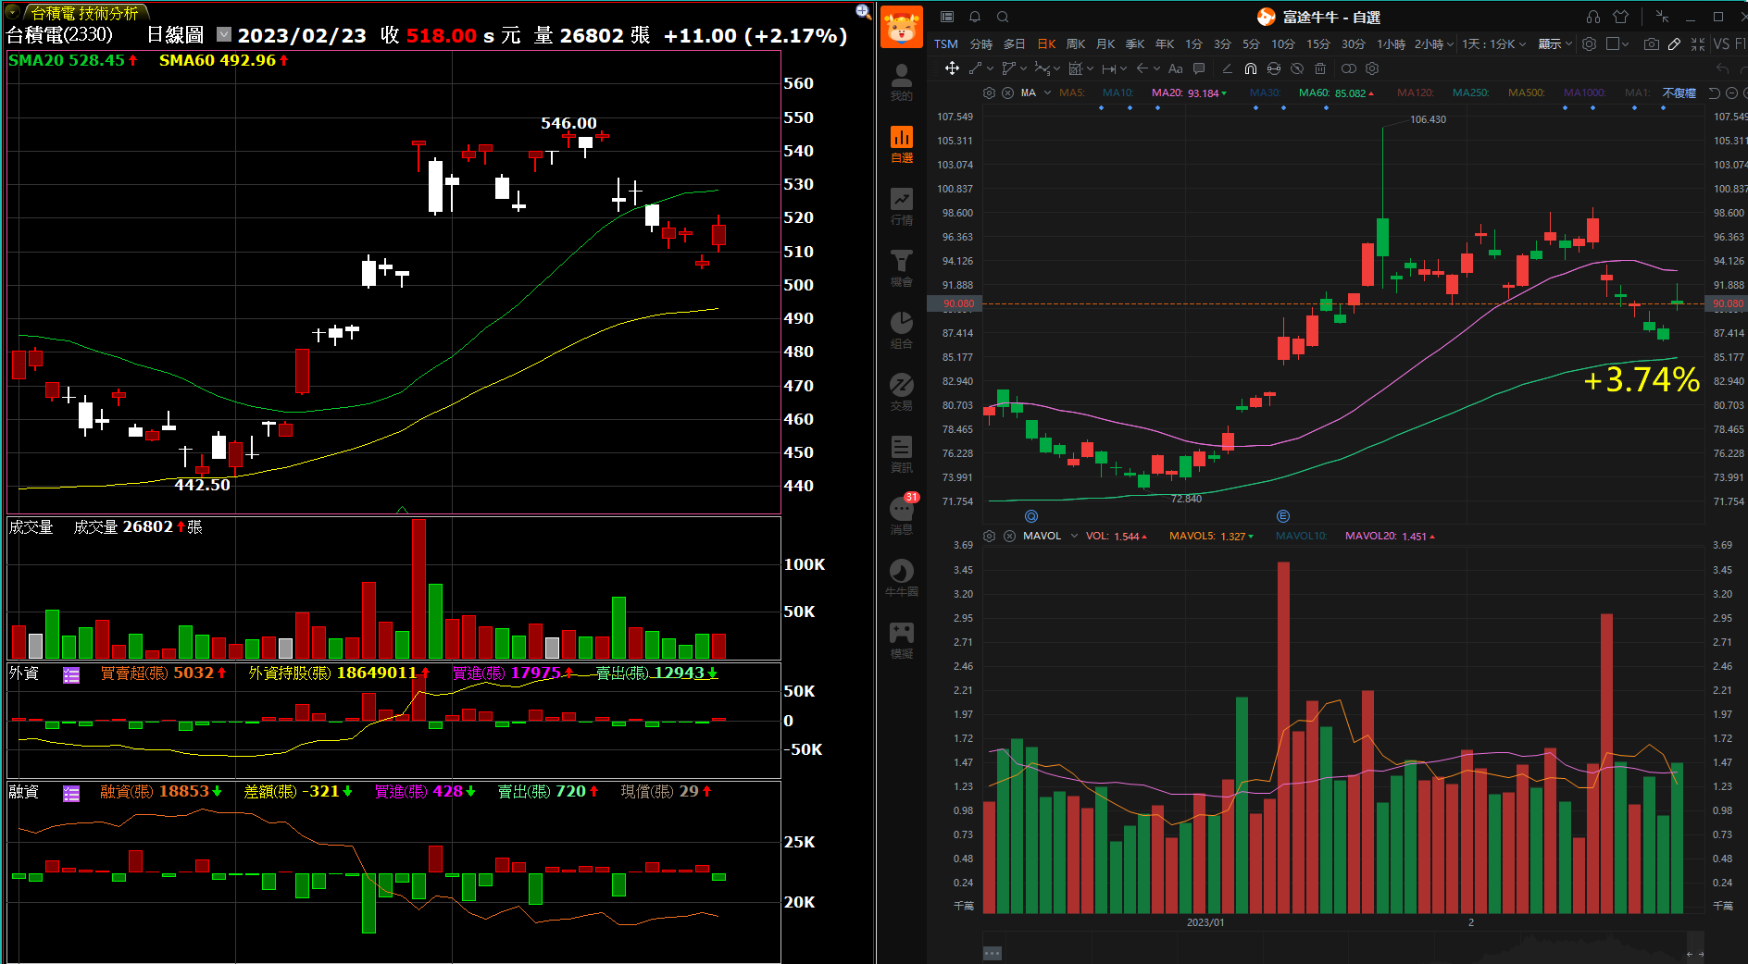The image size is (1748, 964).
Task: Delete drawings with the trash icon
Action: 1320,68
